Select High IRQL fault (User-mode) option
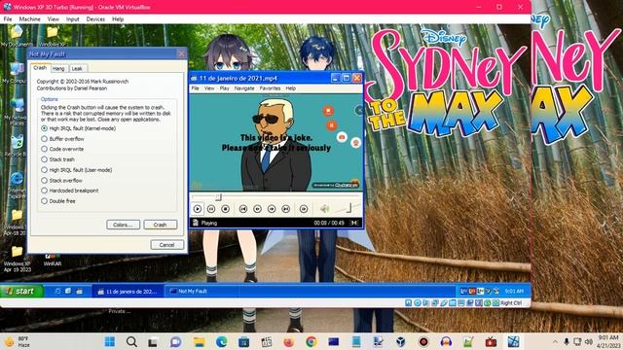The image size is (623, 350). [x=77, y=170]
